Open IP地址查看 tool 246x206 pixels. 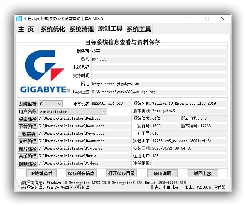[x=41, y=173]
